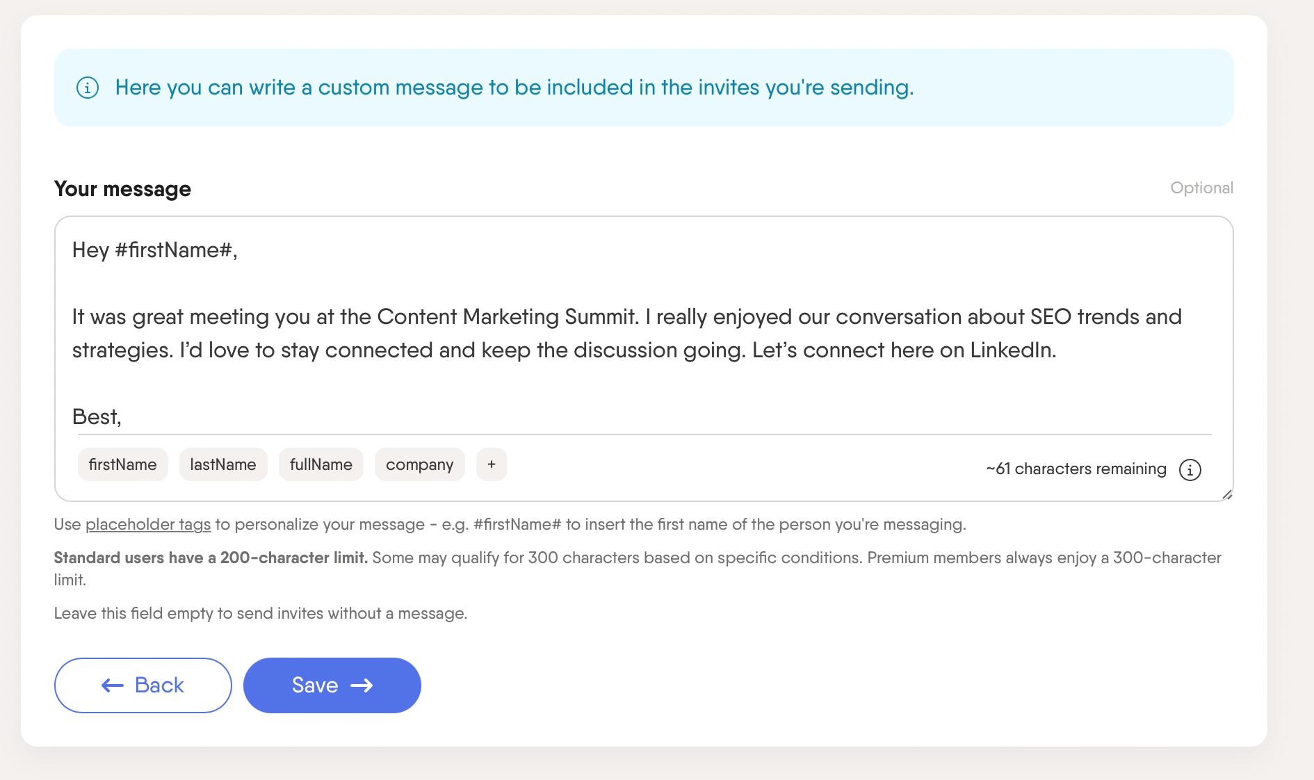This screenshot has height=780, width=1314.
Task: Insert the lastName placeholder tag
Action: pos(223,464)
